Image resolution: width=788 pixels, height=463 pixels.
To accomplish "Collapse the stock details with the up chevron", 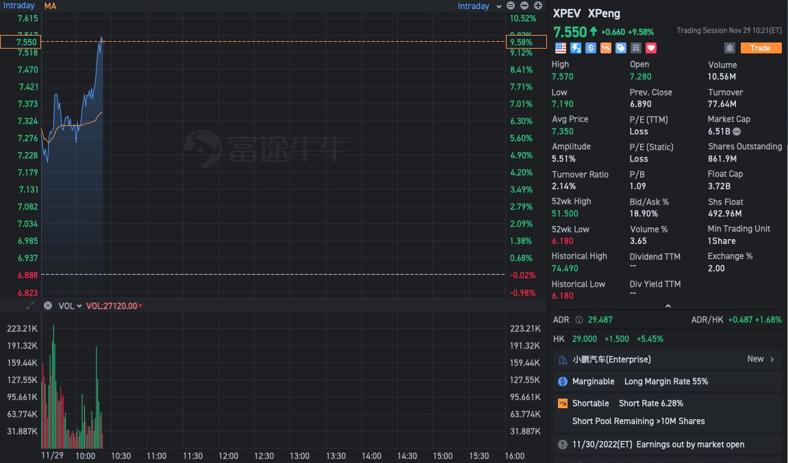I will [x=668, y=305].
